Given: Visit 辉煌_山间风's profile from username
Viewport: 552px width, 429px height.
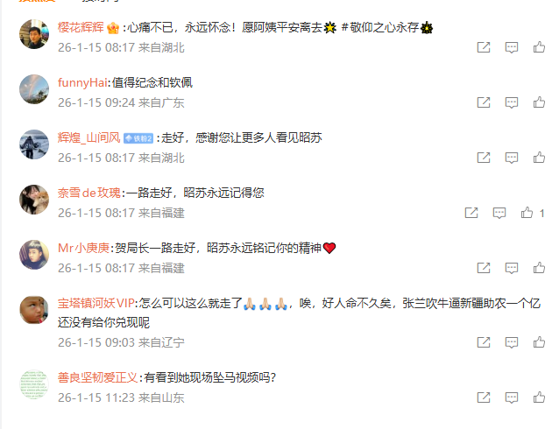Looking at the screenshot, I should click(x=89, y=137).
